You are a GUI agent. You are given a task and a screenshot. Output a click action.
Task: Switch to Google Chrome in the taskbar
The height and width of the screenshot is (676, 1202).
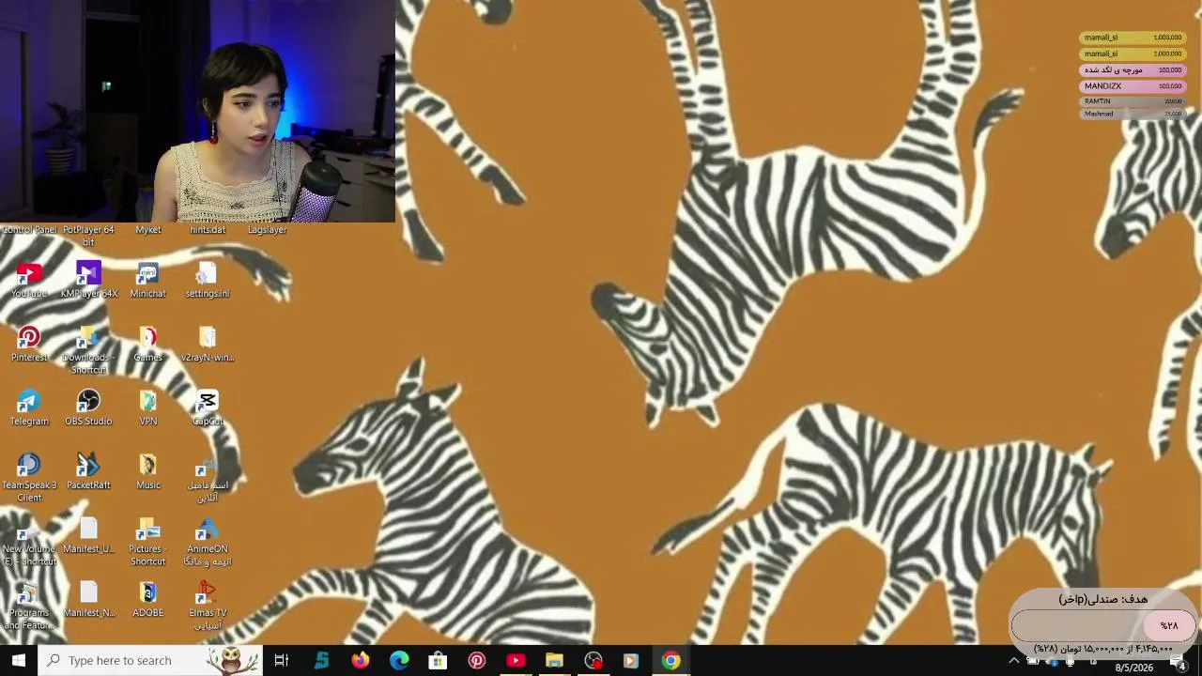point(670,660)
